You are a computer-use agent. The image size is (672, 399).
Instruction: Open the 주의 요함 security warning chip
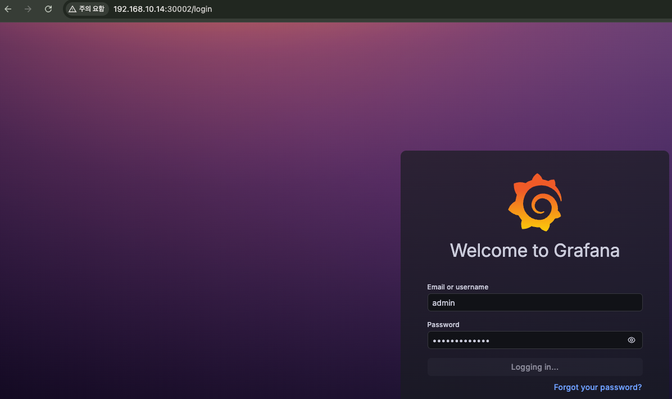tap(87, 9)
